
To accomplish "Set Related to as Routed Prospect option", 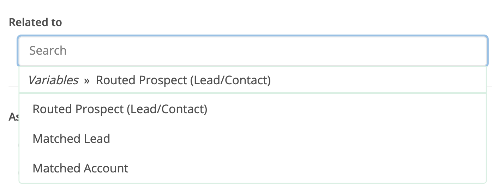I will click(120, 109).
